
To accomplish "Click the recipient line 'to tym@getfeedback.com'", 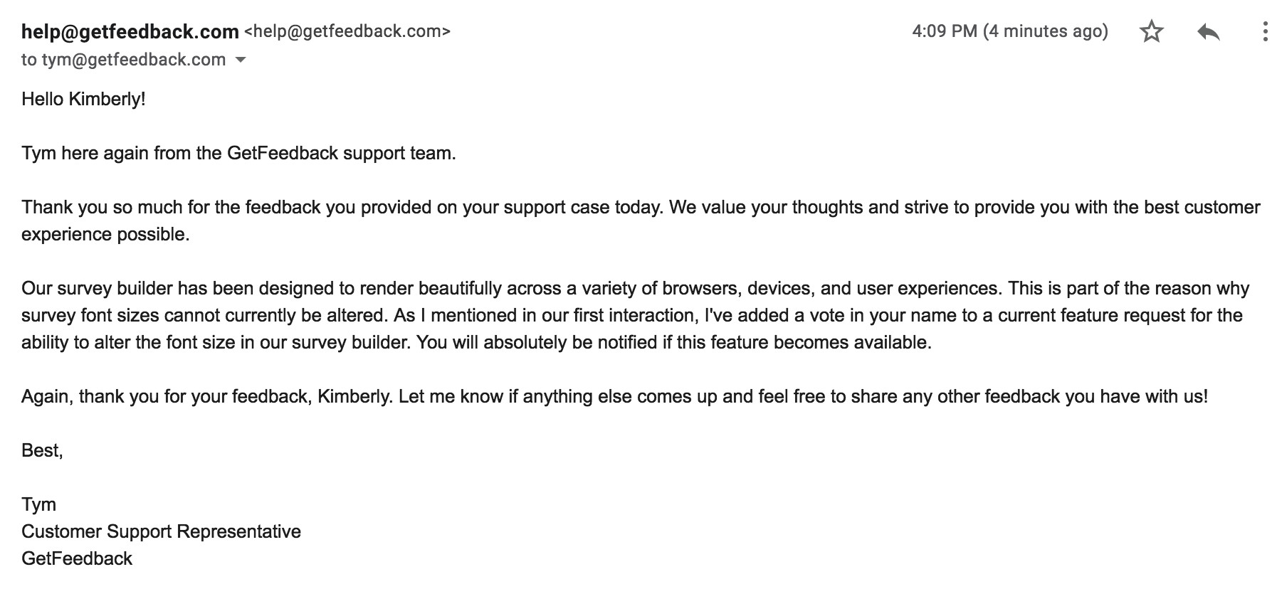I will click(x=123, y=60).
